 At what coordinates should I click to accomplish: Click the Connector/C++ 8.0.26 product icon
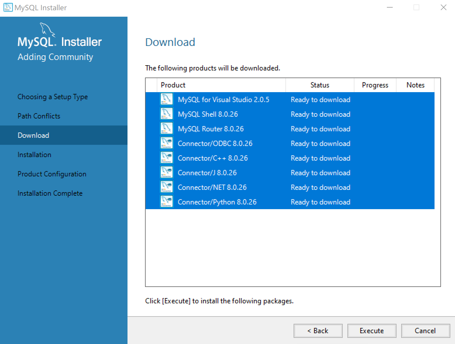tap(167, 158)
